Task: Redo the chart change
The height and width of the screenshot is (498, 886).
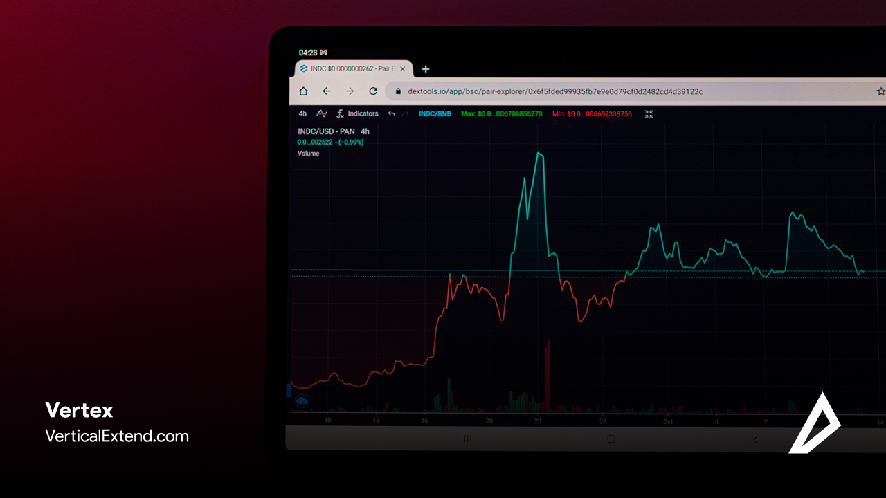Action: tap(406, 113)
